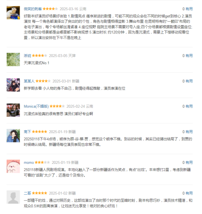This screenshot has height=214, width=202.
Task: Open 某某人's anime avatar
Action: [13, 85]
